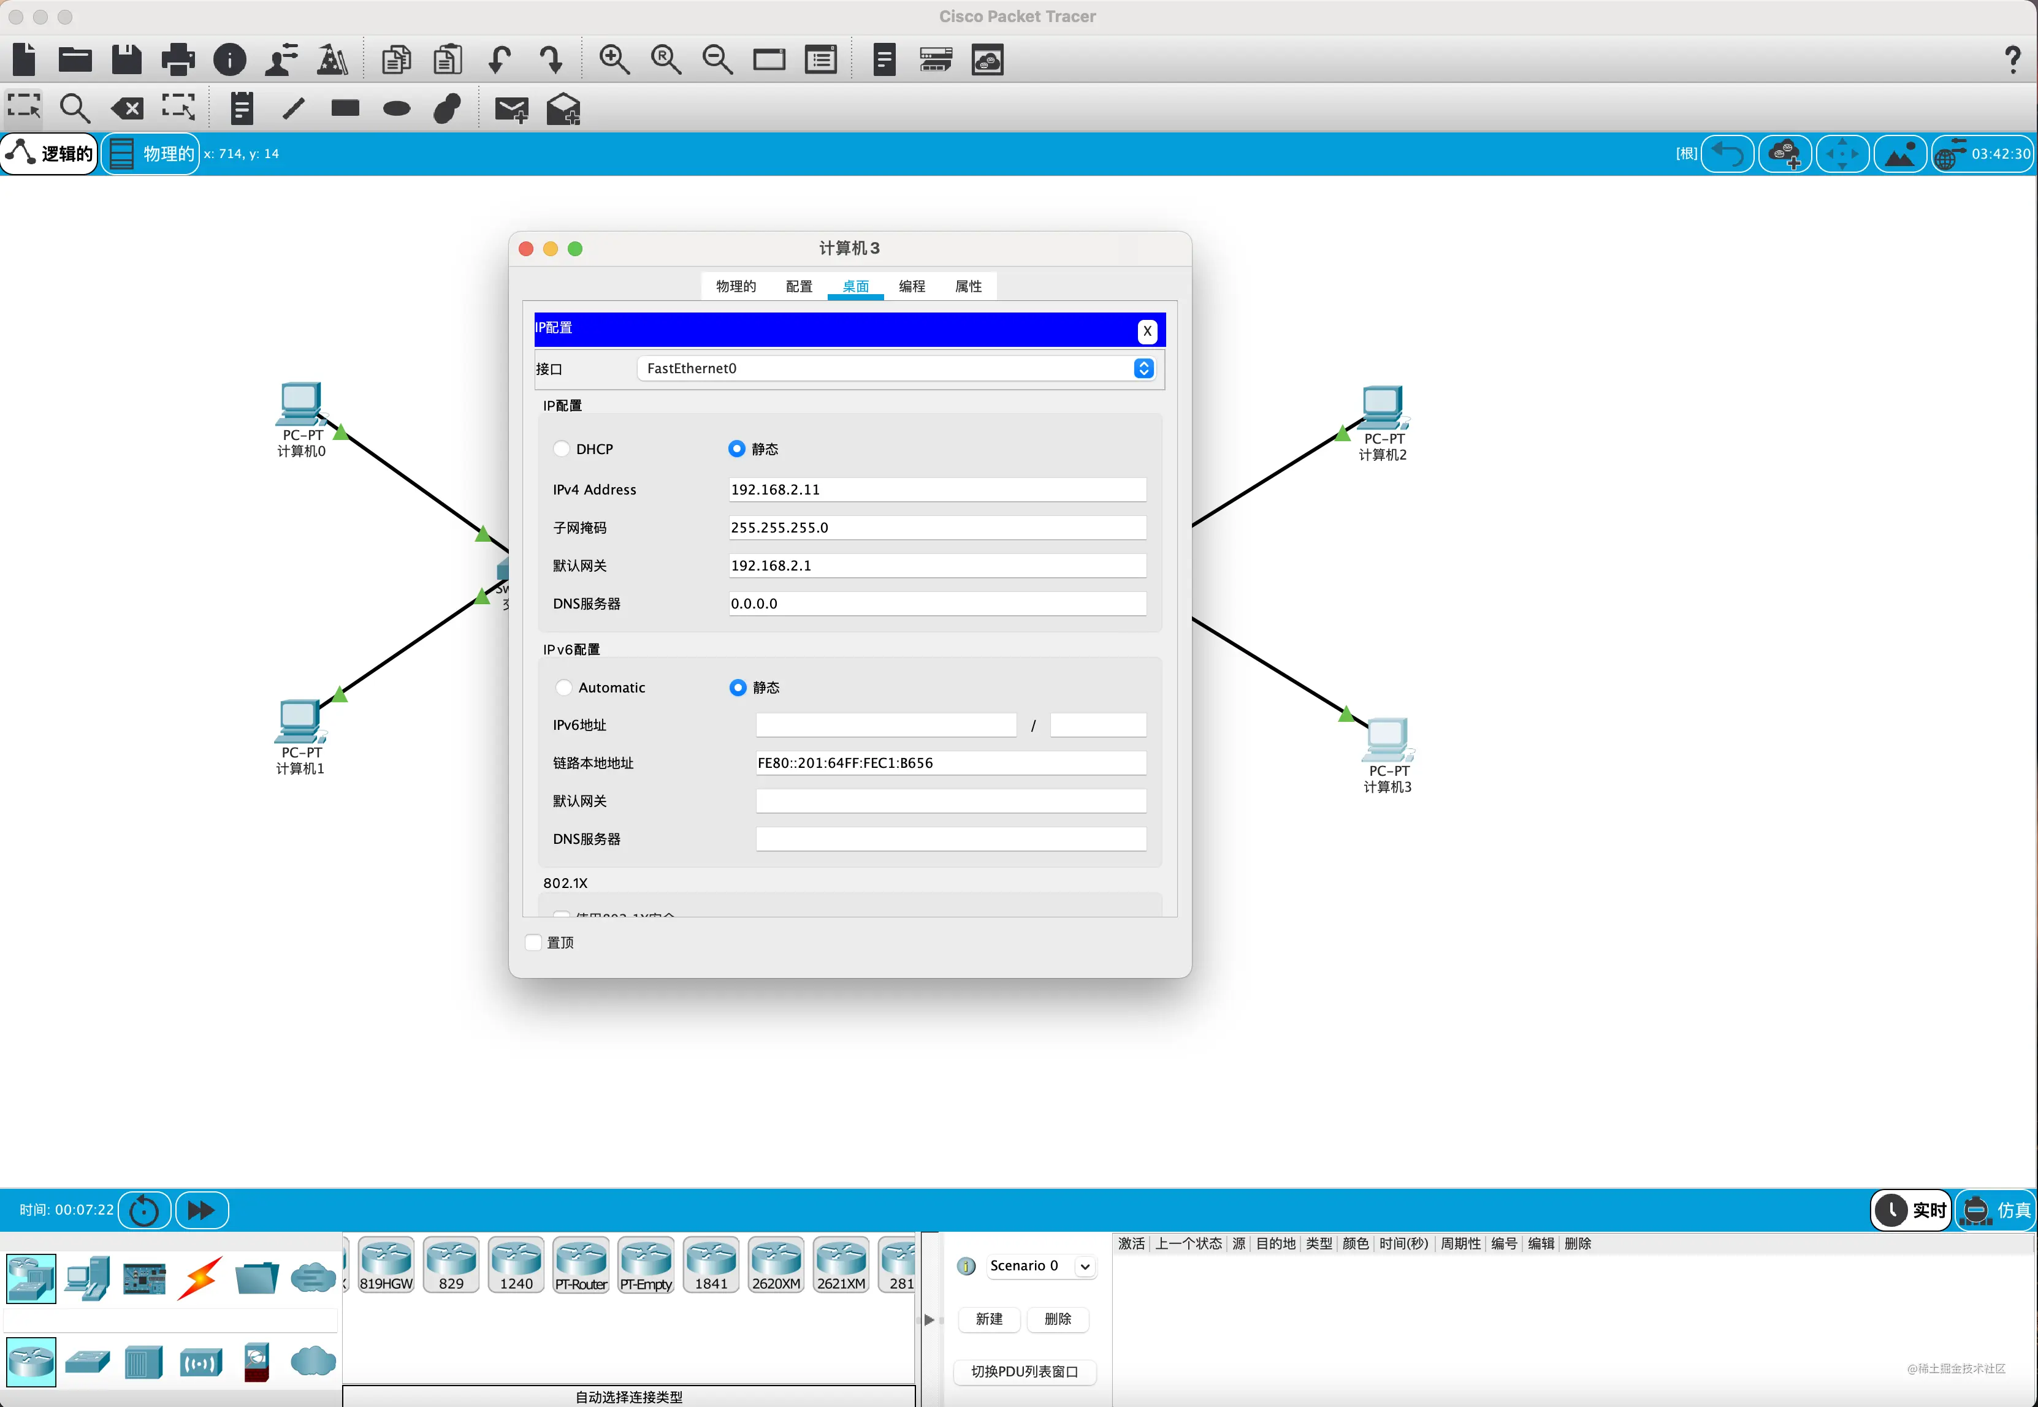Open the 配置 tab
Screen dimensions: 2038x1407
(799, 287)
